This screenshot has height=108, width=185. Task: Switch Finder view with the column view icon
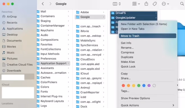point(115,4)
